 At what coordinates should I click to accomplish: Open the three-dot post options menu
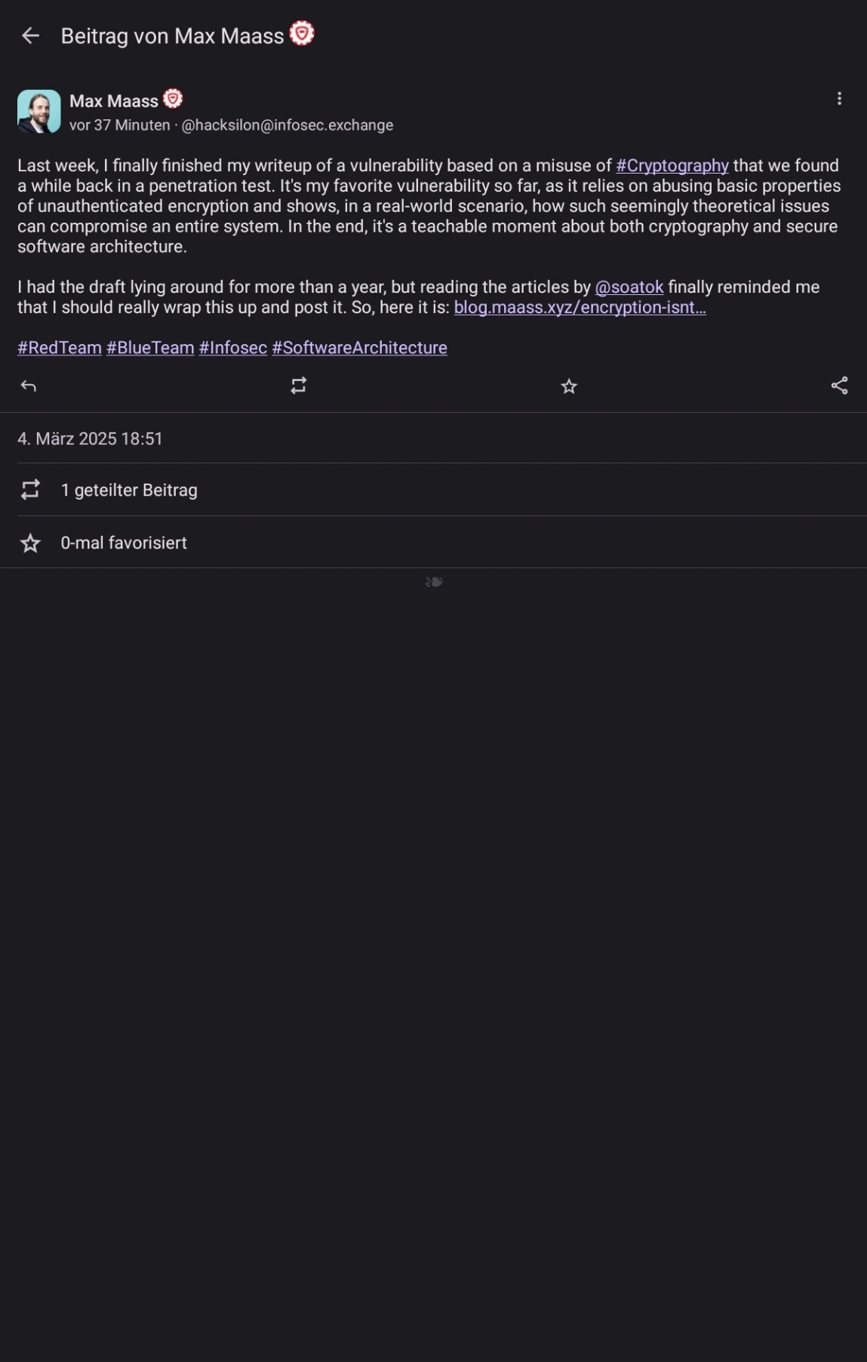click(x=839, y=99)
